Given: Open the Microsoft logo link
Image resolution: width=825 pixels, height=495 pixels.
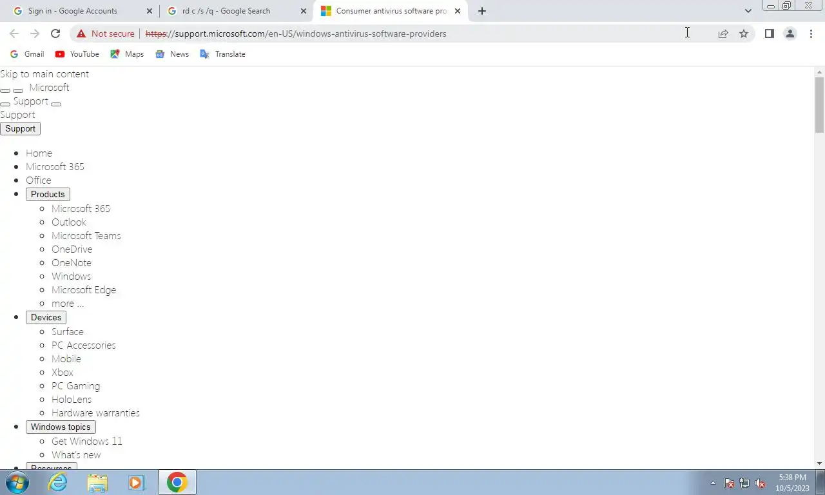Looking at the screenshot, I should pos(49,88).
